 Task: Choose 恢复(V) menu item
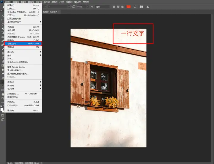click(23, 47)
